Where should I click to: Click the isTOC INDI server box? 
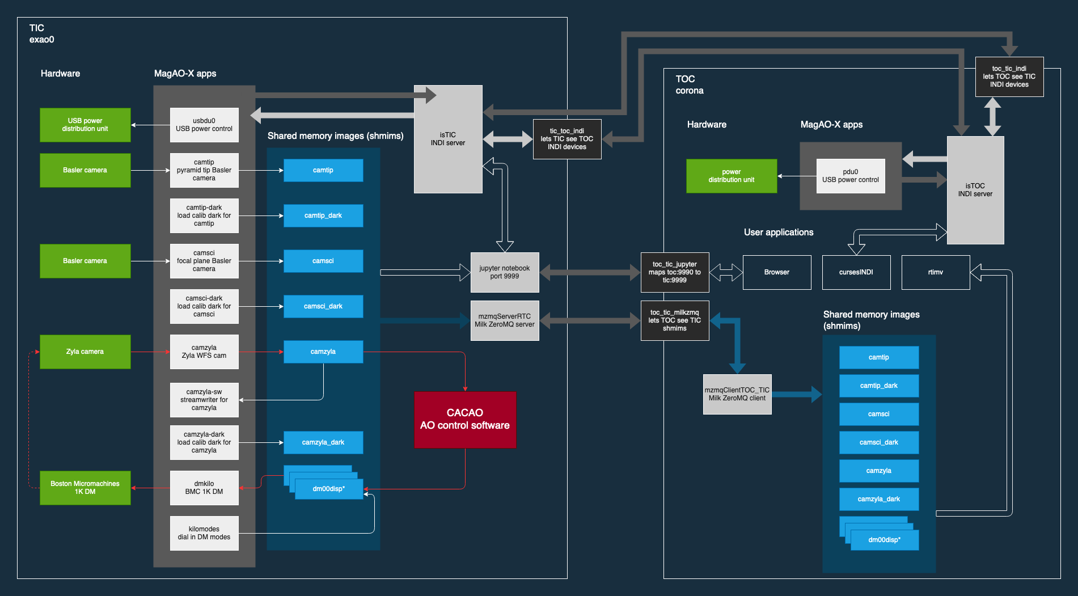click(x=975, y=190)
